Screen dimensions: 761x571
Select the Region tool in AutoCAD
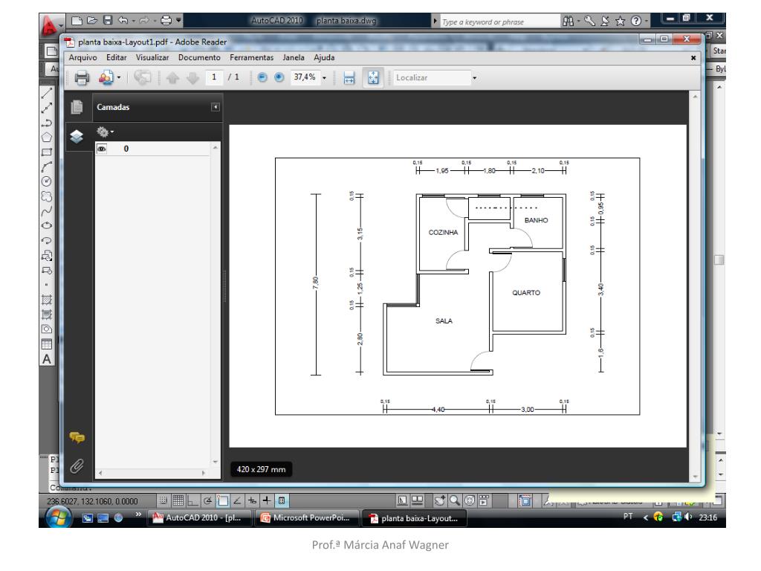[x=47, y=329]
